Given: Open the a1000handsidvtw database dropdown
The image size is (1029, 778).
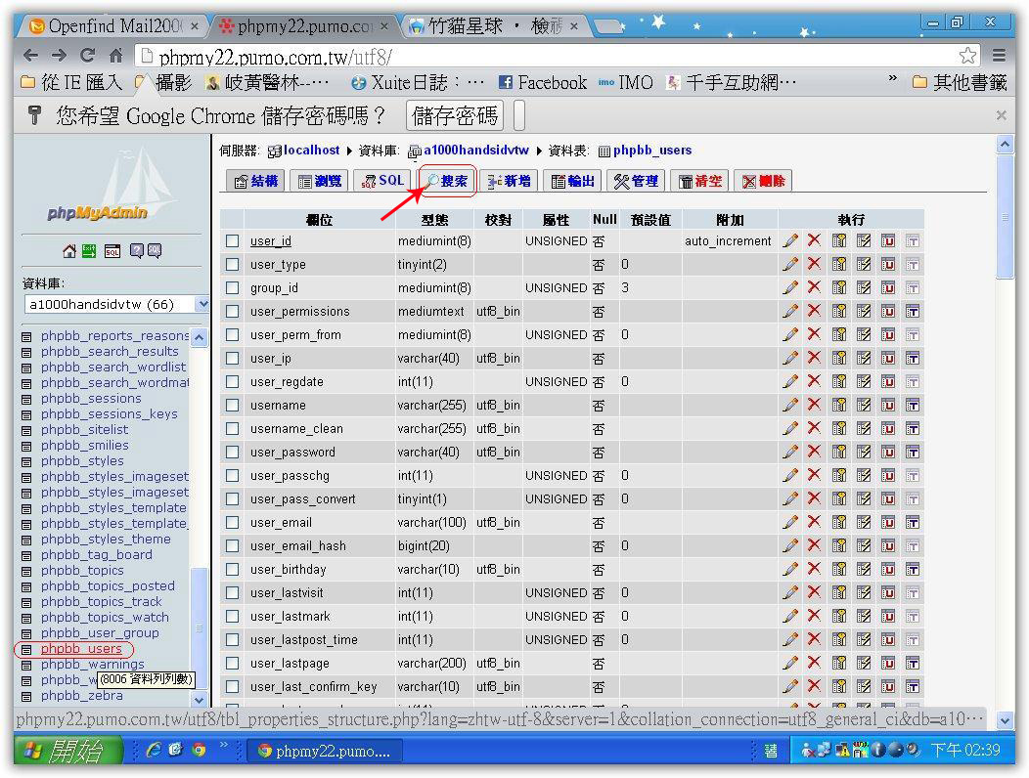Looking at the screenshot, I should tap(115, 304).
